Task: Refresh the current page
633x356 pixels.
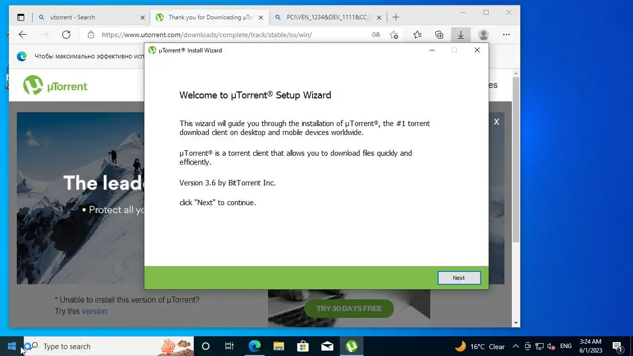Action: pyautogui.click(x=66, y=35)
